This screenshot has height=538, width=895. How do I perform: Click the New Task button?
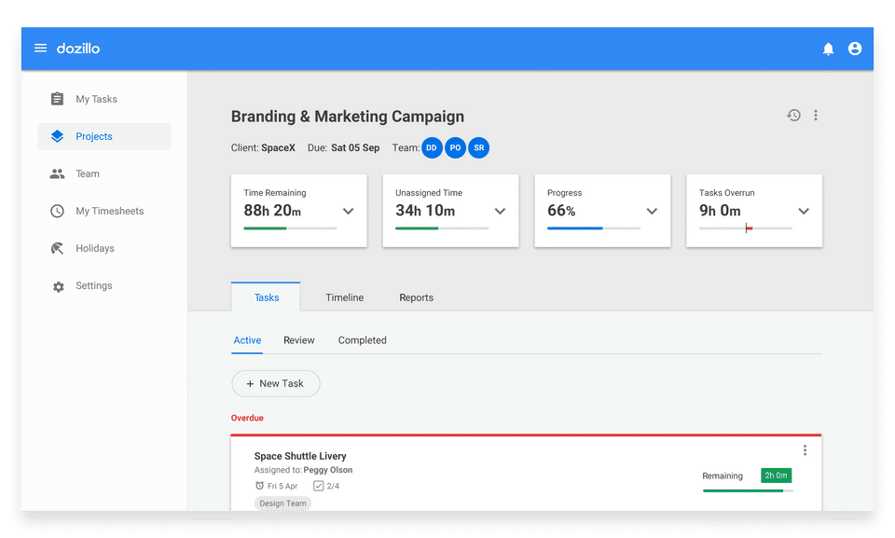[x=276, y=384]
